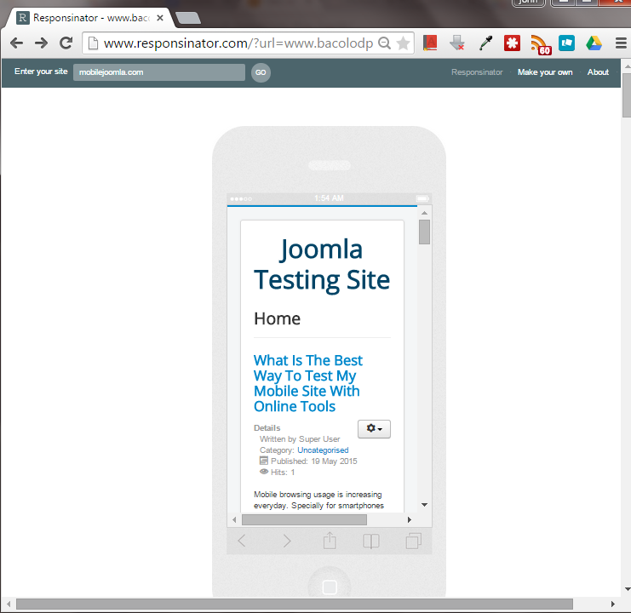Screen dimensions: 631x613
Task: Click the phone mockup back chevron
Action: (x=242, y=541)
